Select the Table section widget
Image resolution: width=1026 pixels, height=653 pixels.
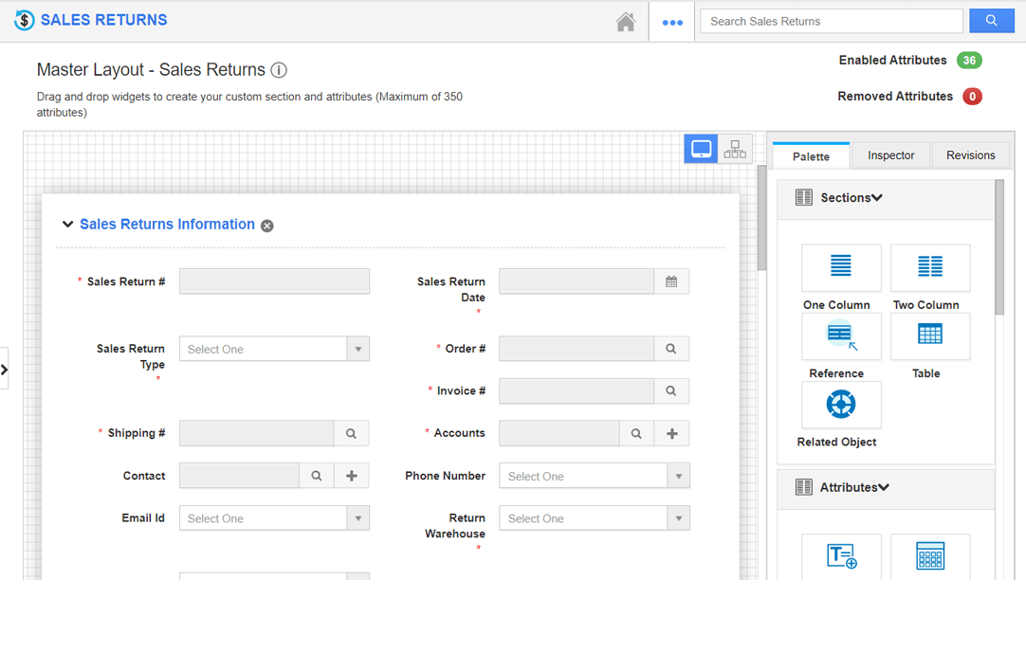[929, 336]
